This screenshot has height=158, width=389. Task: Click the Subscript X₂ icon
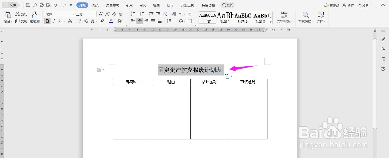pyautogui.click(x=86, y=21)
